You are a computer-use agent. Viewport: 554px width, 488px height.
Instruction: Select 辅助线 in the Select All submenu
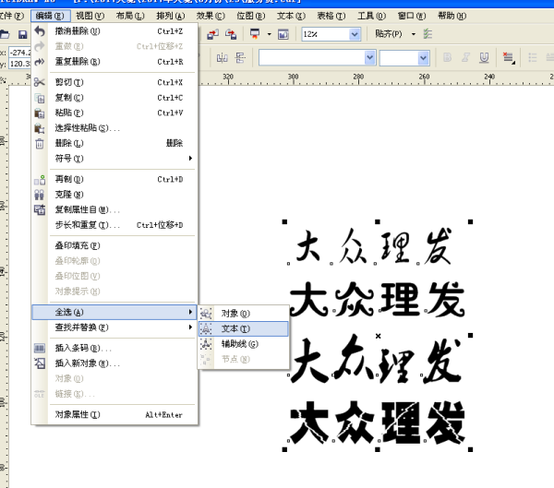tap(244, 344)
